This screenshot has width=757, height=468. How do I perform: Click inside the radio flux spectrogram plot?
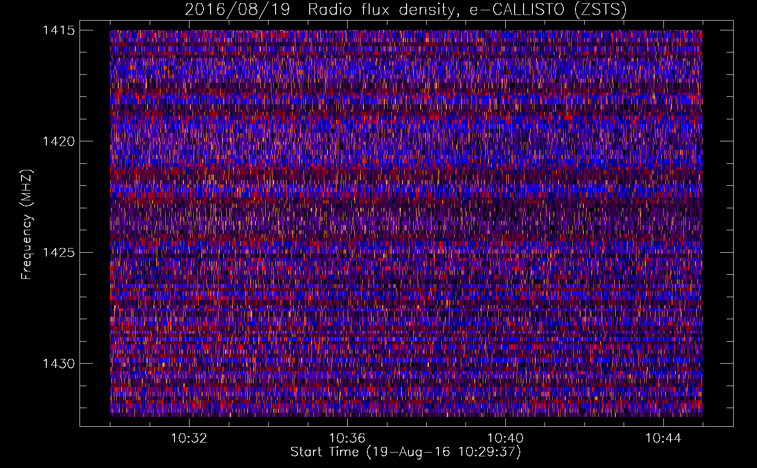pos(406,223)
